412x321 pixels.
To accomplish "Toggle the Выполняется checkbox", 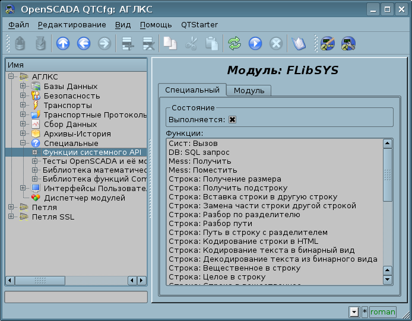I will click(233, 120).
